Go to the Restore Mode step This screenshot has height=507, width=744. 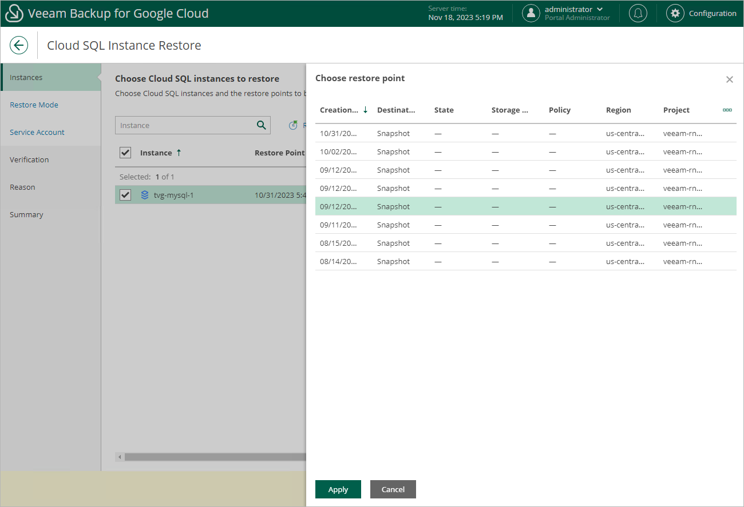(34, 105)
